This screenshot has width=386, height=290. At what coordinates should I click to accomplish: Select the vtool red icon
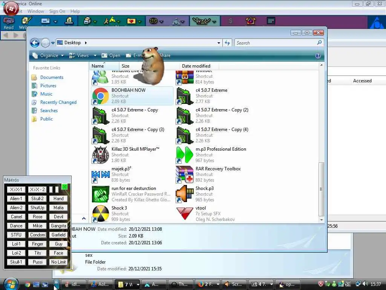(184, 214)
